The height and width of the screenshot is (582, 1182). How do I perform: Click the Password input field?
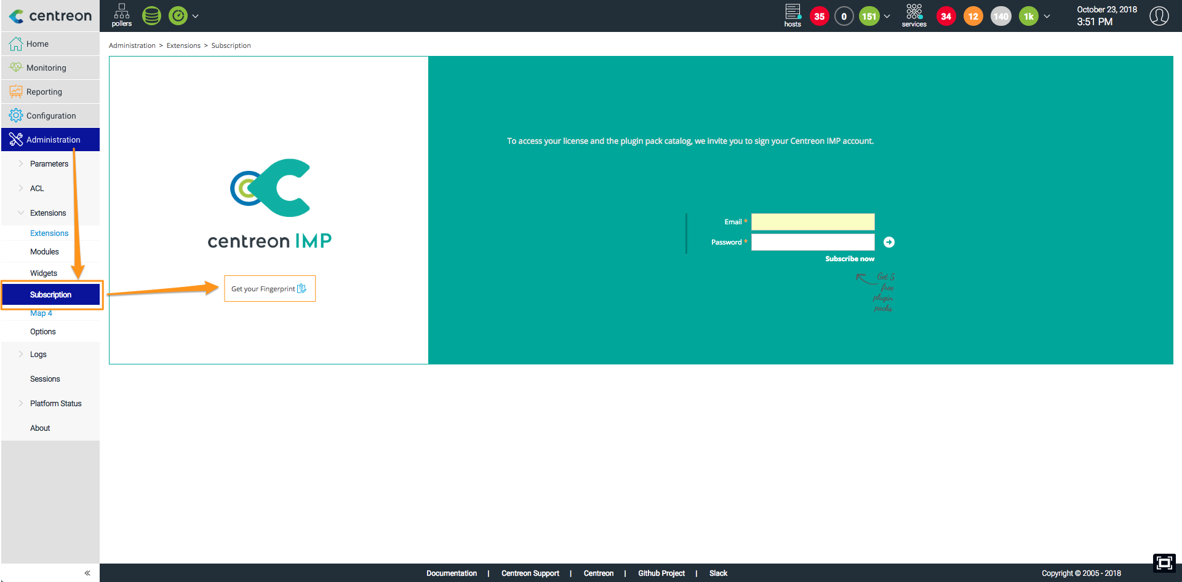pyautogui.click(x=813, y=242)
